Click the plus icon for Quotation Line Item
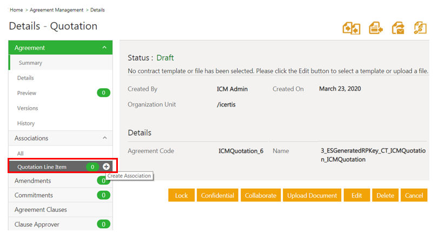The image size is (438, 232). pyautogui.click(x=107, y=167)
